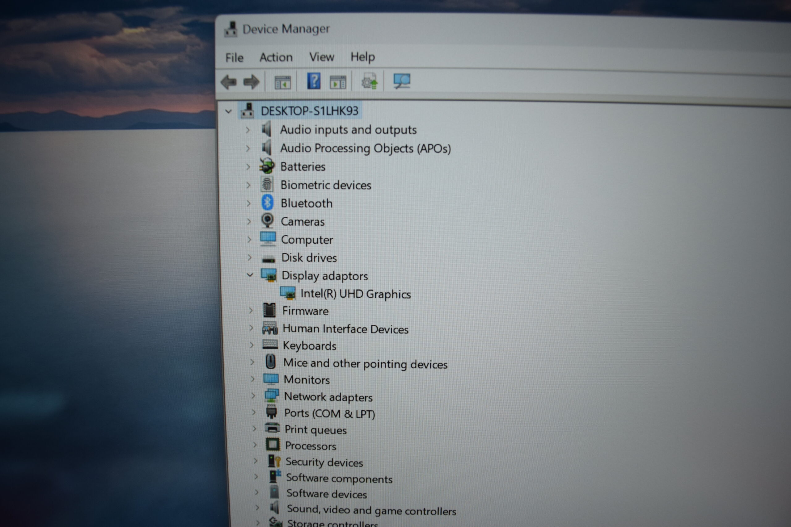
Task: Expand the Batteries chevron
Action: point(248,167)
